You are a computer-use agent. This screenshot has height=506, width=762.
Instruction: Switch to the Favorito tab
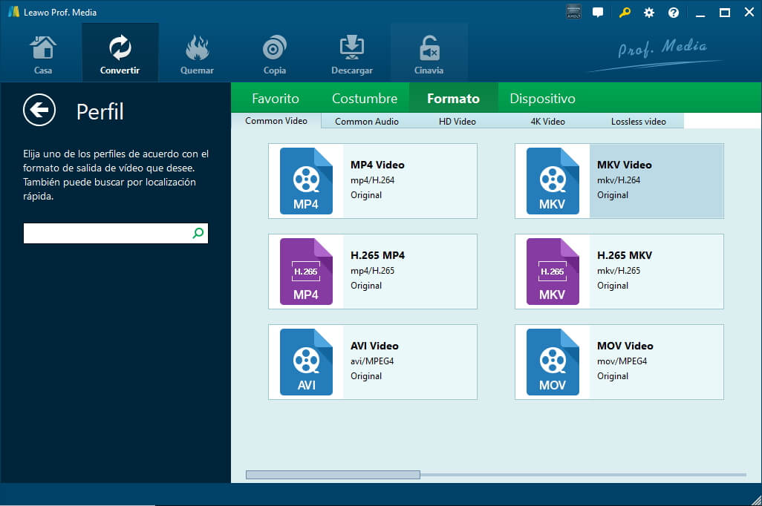click(275, 99)
